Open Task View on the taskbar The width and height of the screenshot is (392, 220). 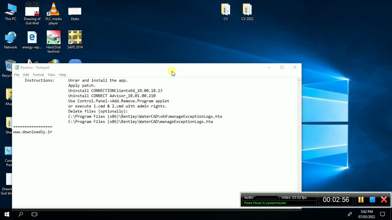click(x=34, y=215)
